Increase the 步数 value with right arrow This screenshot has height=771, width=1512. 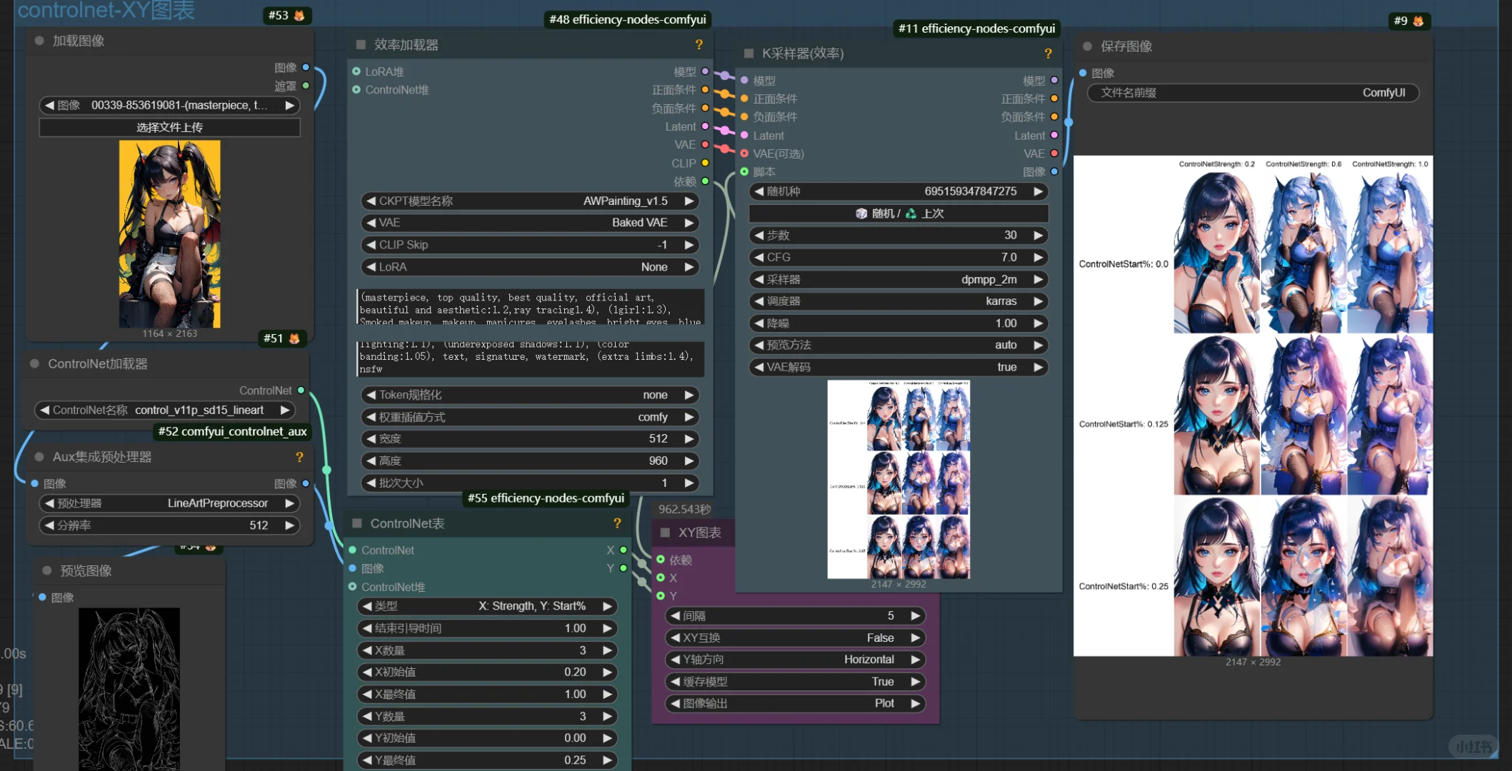(1038, 235)
